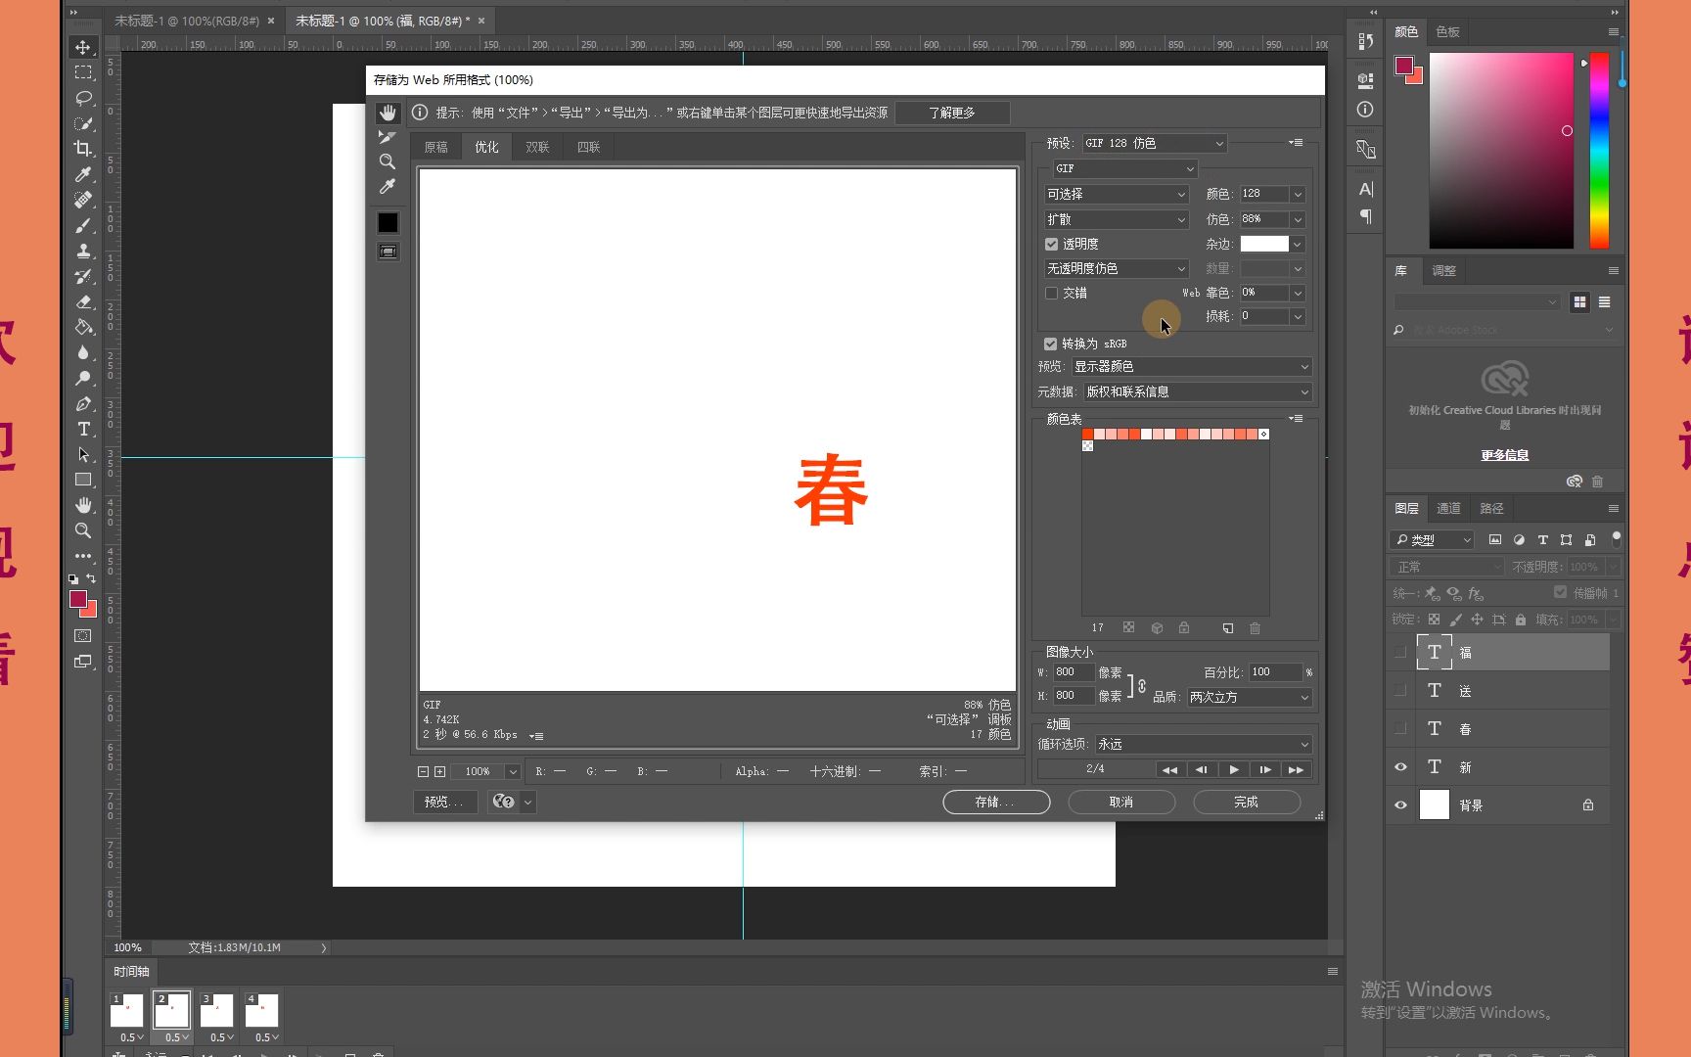
Task: Uncheck the 透明度 checkbox
Action: click(1051, 244)
